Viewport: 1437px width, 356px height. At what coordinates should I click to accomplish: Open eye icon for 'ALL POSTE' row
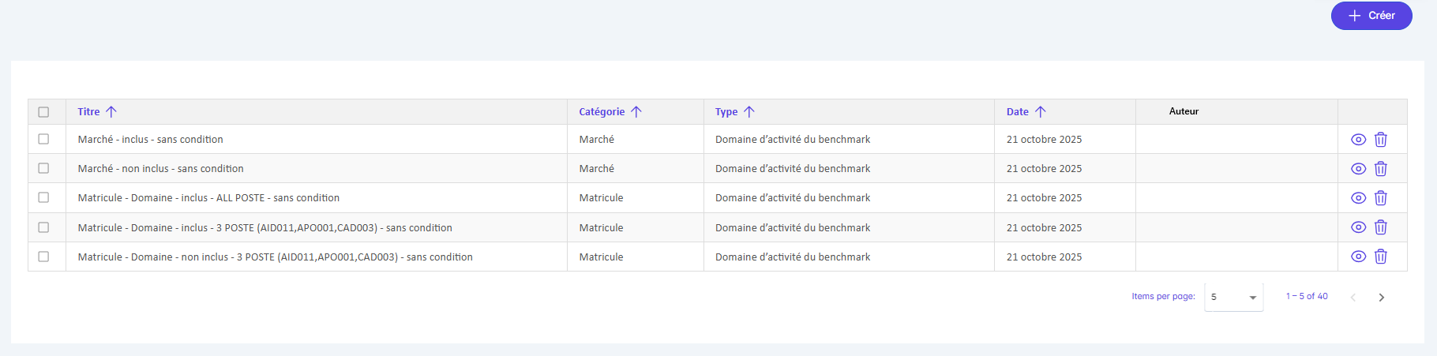click(x=1358, y=198)
